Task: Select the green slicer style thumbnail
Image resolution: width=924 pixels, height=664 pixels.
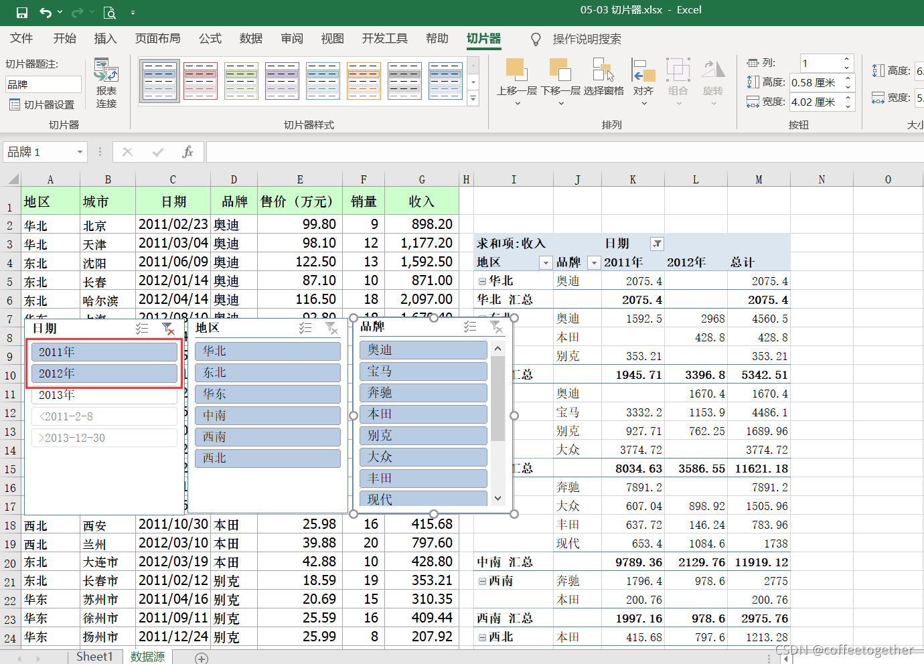Action: click(242, 80)
